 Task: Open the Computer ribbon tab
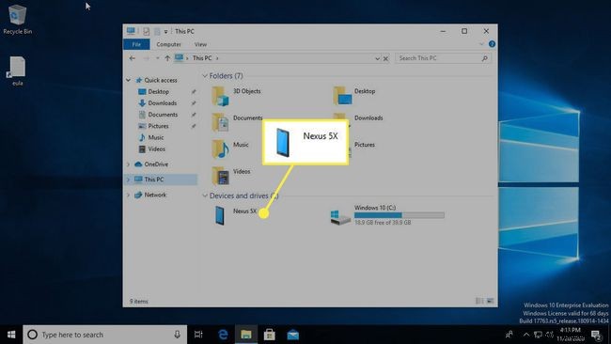coord(168,44)
